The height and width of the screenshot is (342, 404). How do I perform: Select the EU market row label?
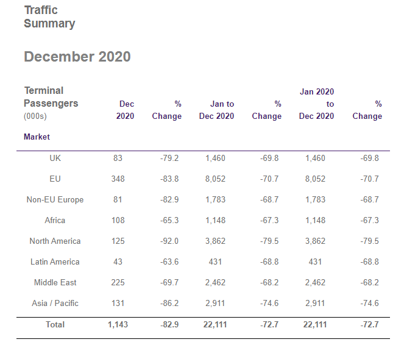pos(55,179)
